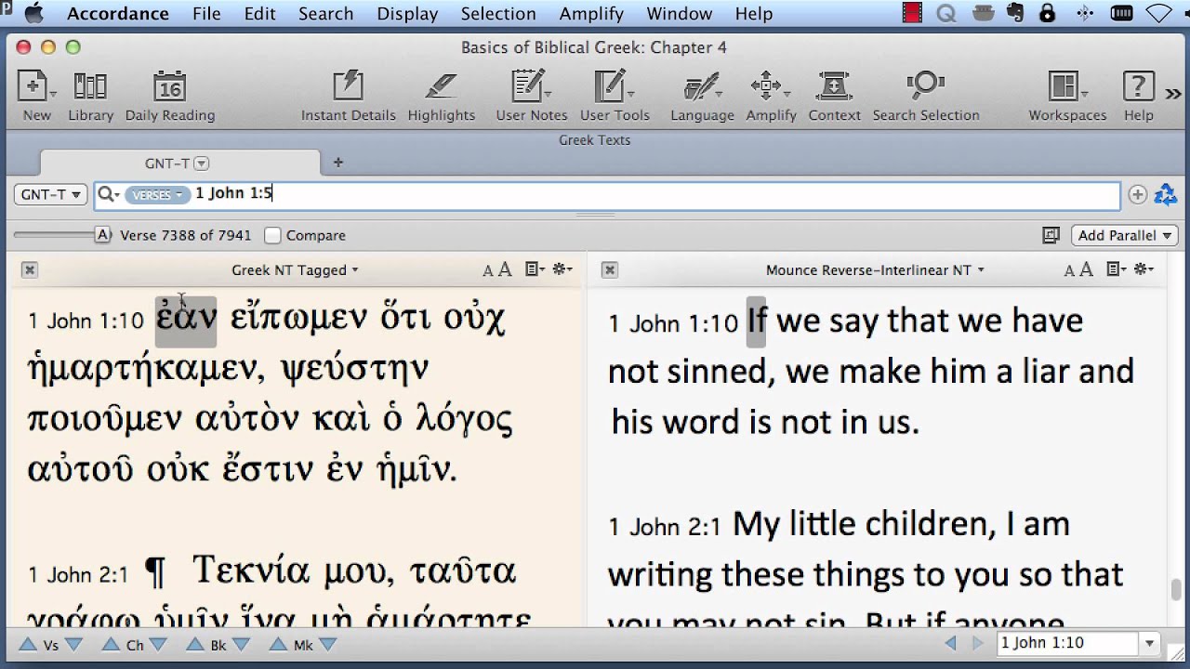The image size is (1190, 669).
Task: Add a new tab with plus button
Action: point(338,163)
